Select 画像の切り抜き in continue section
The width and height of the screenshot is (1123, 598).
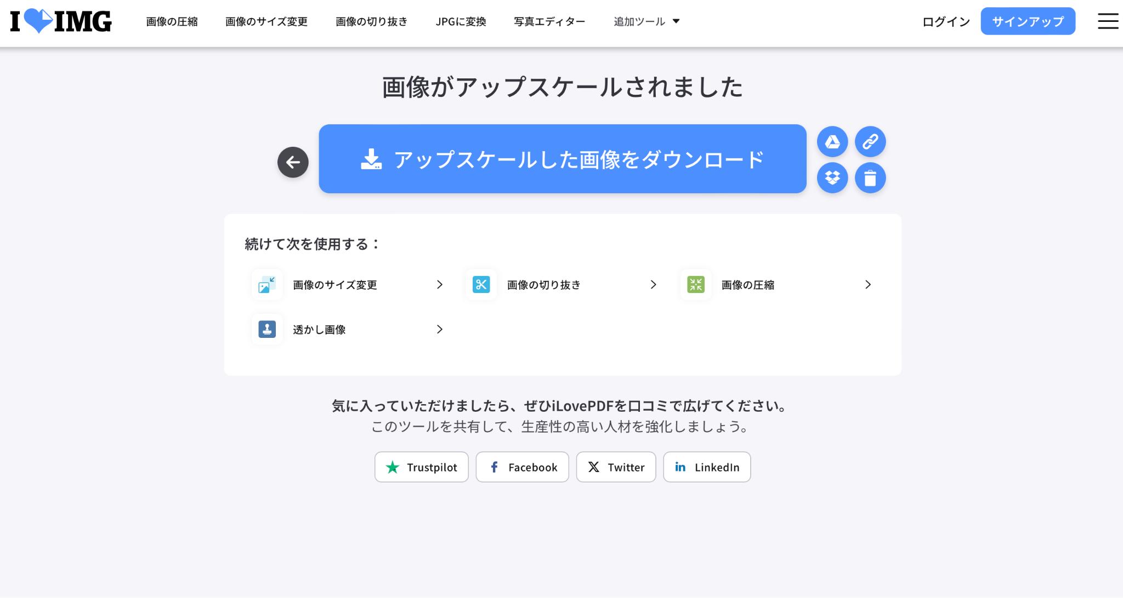coord(544,285)
